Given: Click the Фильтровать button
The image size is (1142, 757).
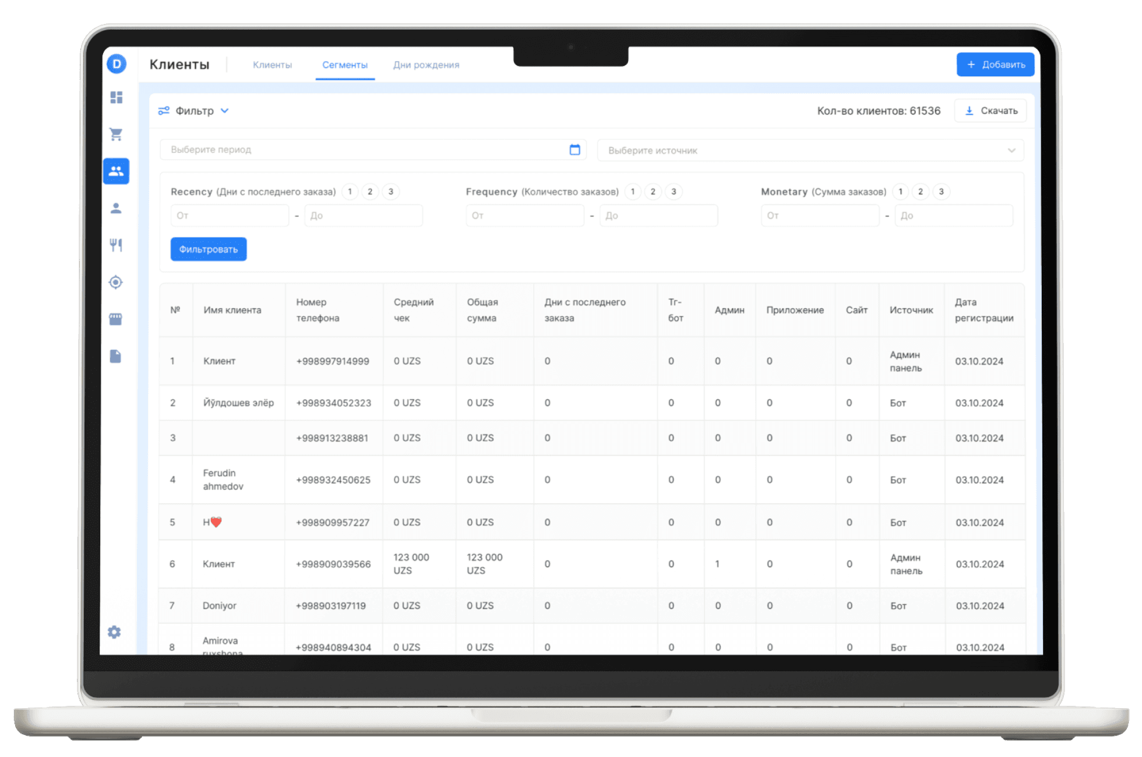Looking at the screenshot, I should [208, 249].
